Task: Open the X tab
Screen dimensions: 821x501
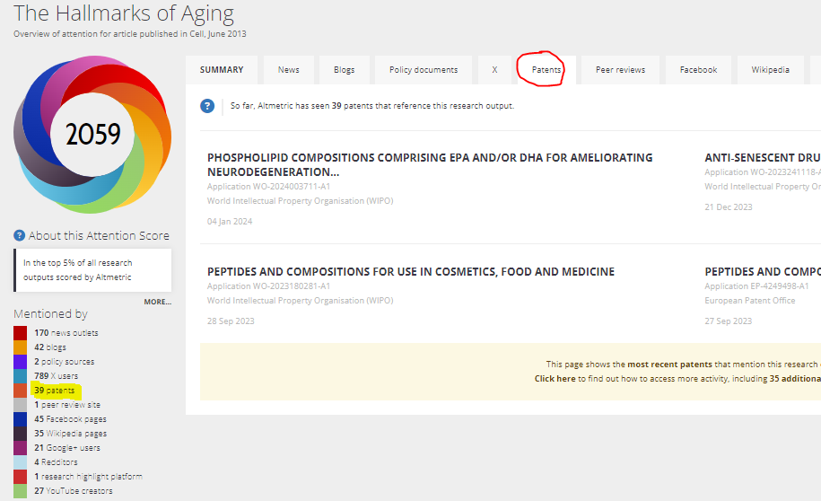Action: click(x=493, y=70)
